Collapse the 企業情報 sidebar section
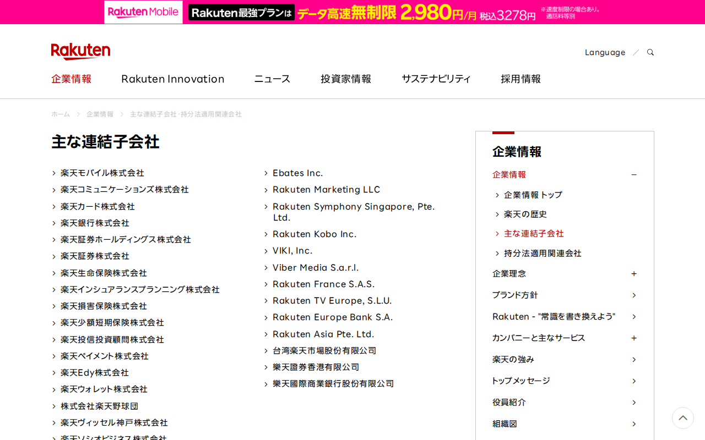705x440 pixels. coord(634,174)
